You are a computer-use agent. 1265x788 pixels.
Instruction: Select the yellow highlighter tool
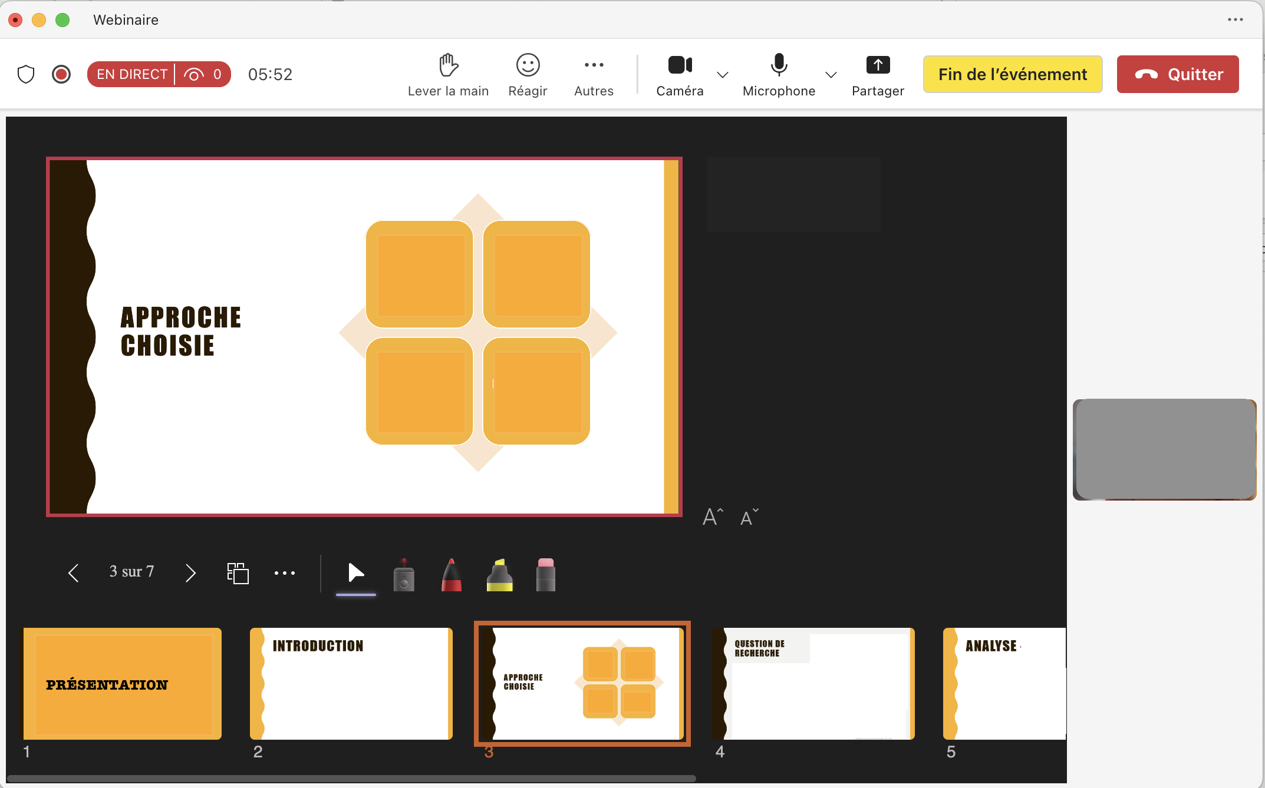point(499,574)
